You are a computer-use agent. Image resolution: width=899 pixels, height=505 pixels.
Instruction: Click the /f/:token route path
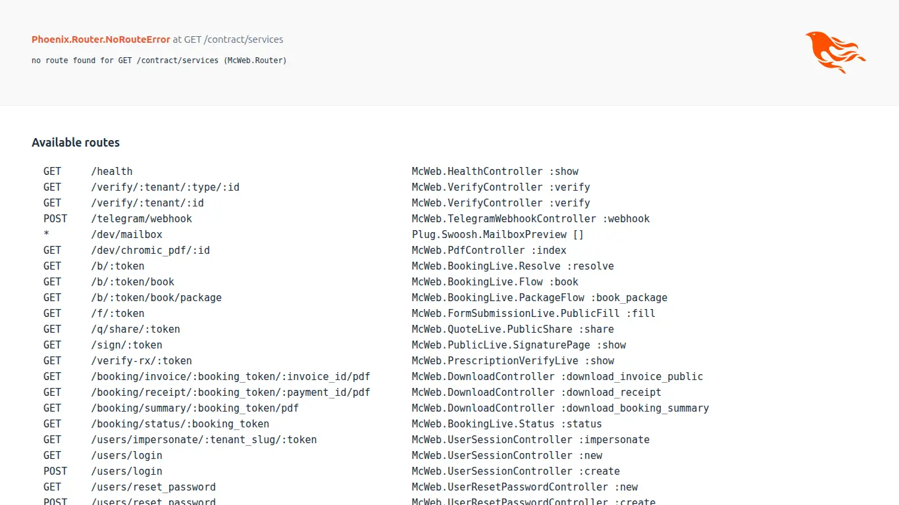tap(118, 314)
